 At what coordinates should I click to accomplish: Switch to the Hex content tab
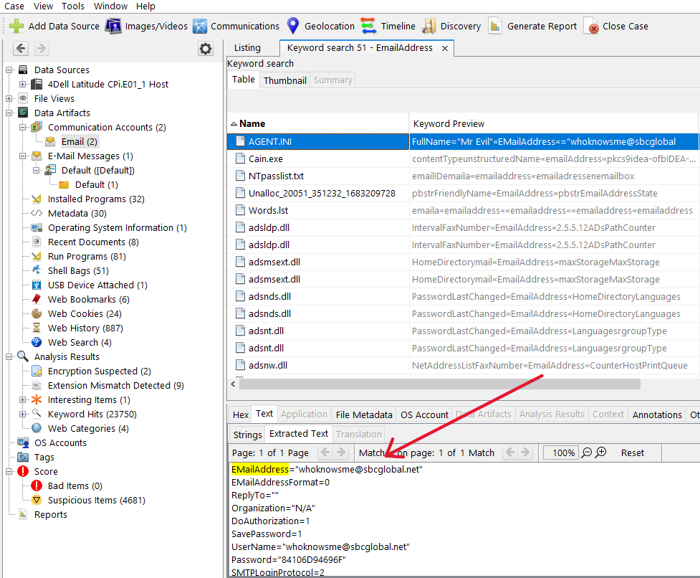241,414
